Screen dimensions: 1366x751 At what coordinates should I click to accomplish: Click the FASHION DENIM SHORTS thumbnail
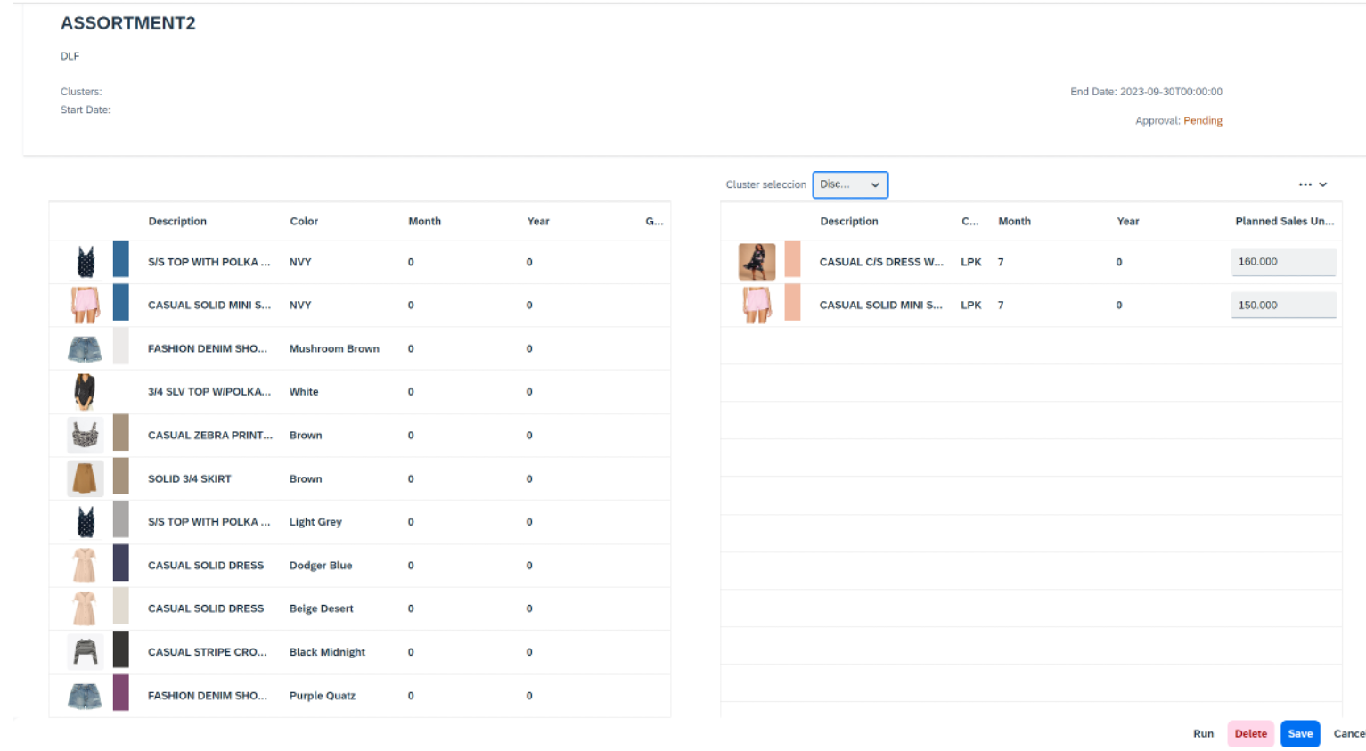pos(85,347)
